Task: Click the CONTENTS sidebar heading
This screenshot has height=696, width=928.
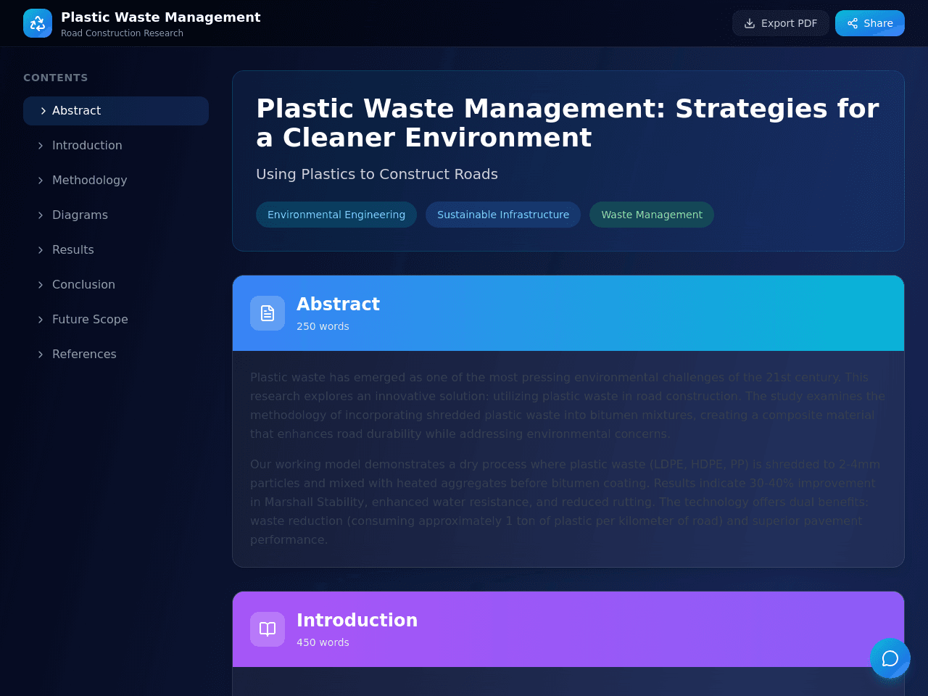Action: coord(55,78)
